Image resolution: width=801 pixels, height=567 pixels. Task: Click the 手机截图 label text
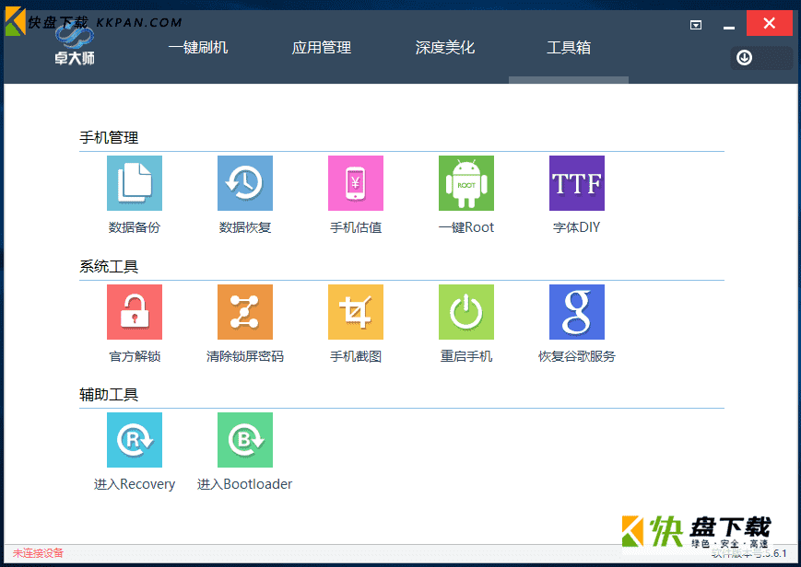pyautogui.click(x=356, y=356)
